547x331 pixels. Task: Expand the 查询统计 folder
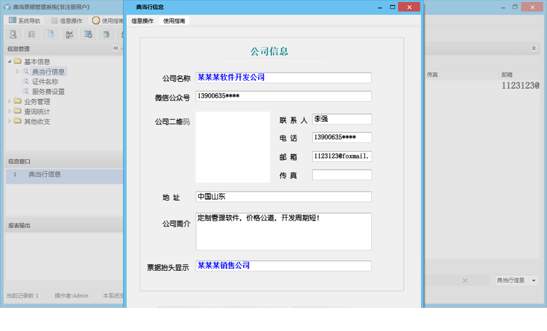pyautogui.click(x=9, y=111)
